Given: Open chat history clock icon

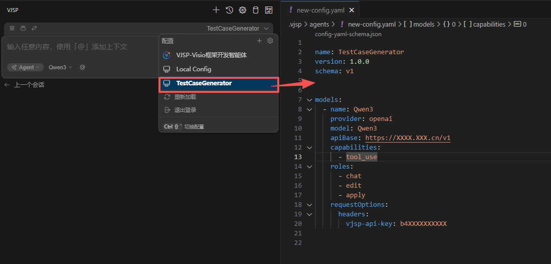Looking at the screenshot, I should coord(229,10).
